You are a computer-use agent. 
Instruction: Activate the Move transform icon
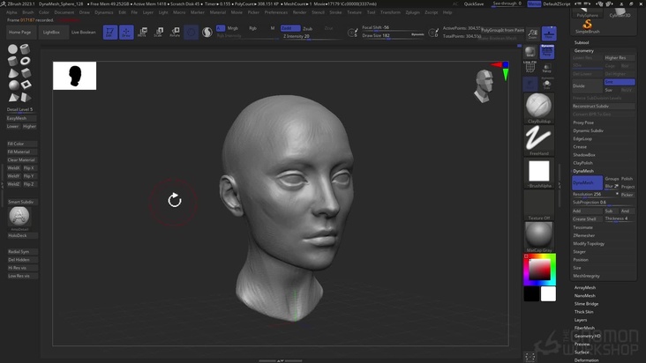(x=142, y=32)
